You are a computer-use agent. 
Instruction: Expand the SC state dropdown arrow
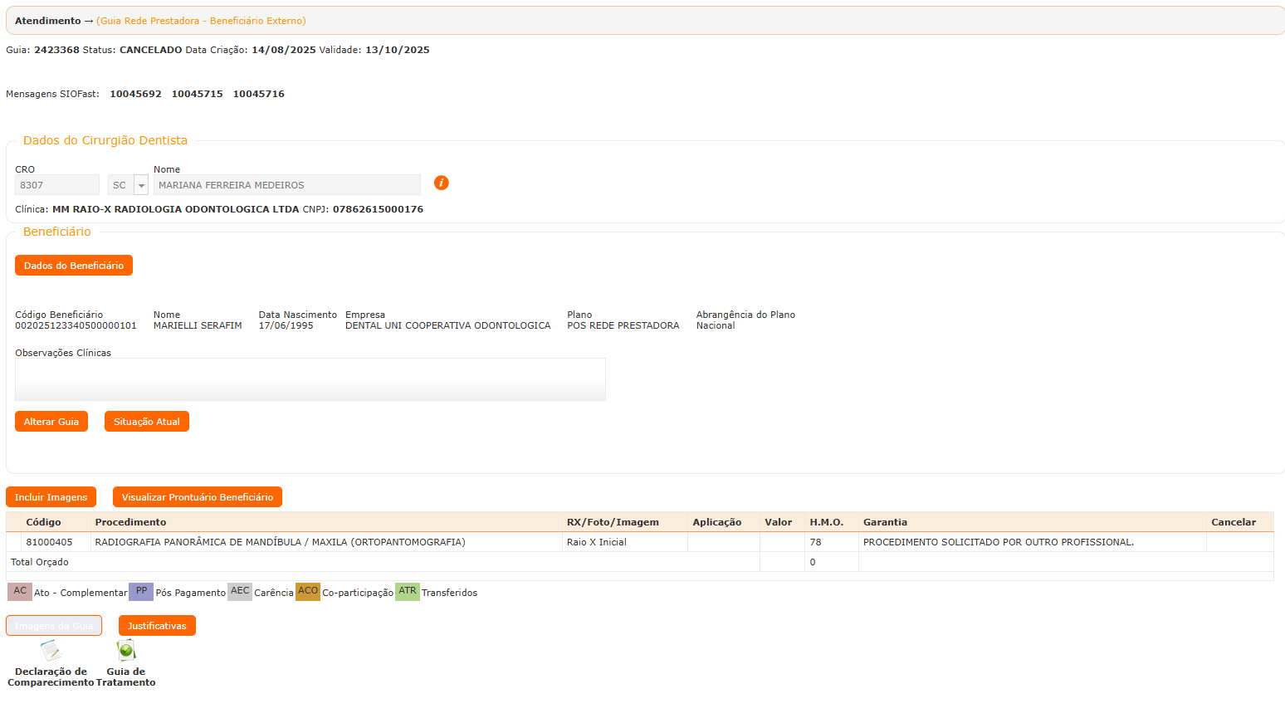141,185
